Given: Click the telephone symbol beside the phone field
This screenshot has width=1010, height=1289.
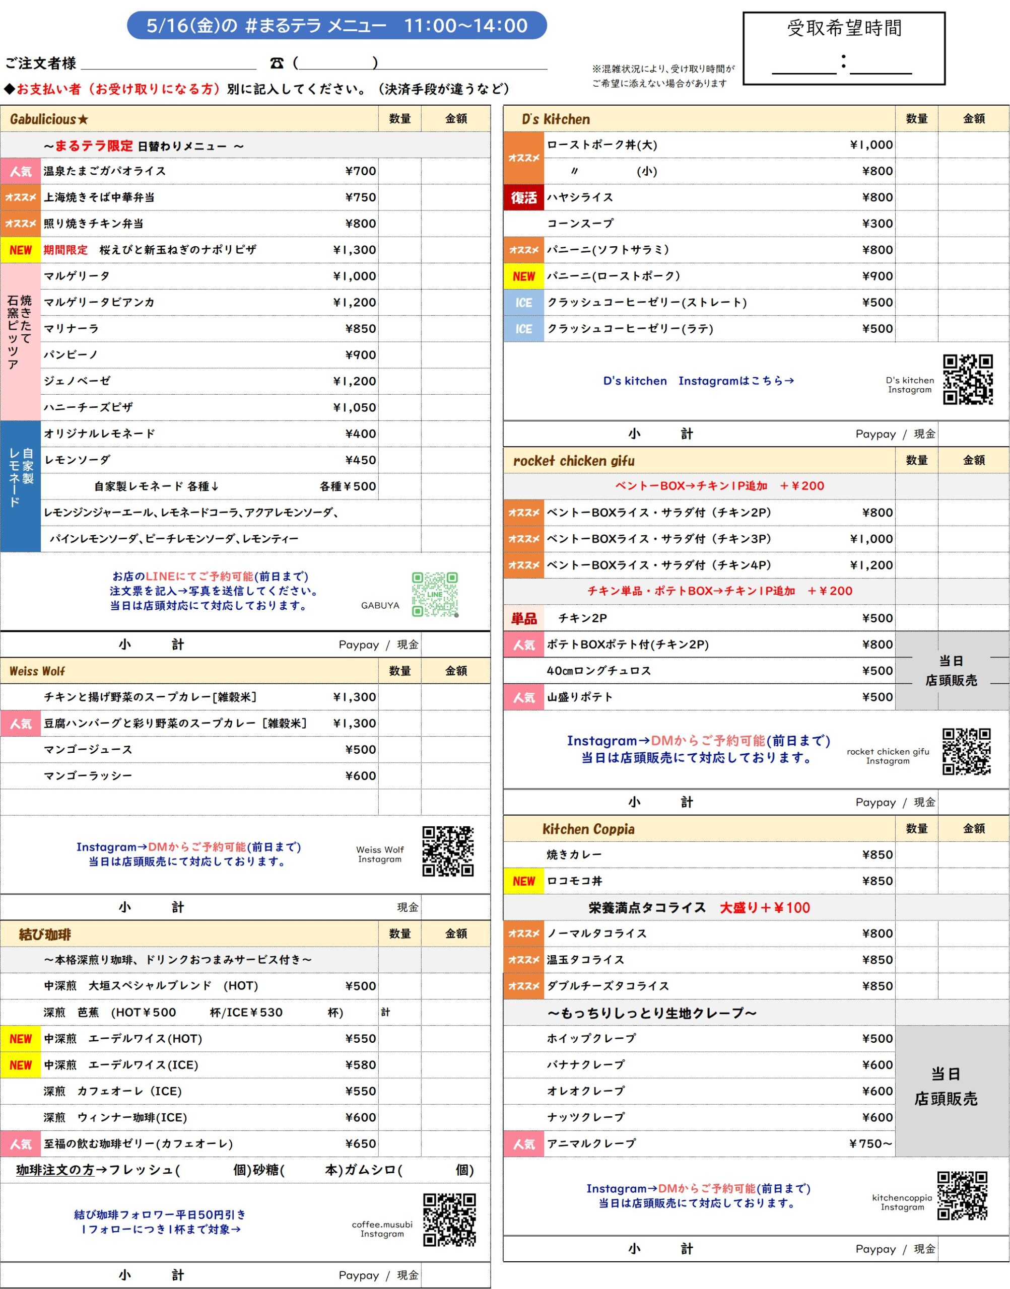Looking at the screenshot, I should pyautogui.click(x=277, y=62).
